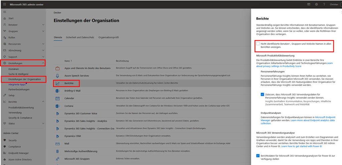Click the Microsoft 365 Gruppen row icon

(57, 159)
